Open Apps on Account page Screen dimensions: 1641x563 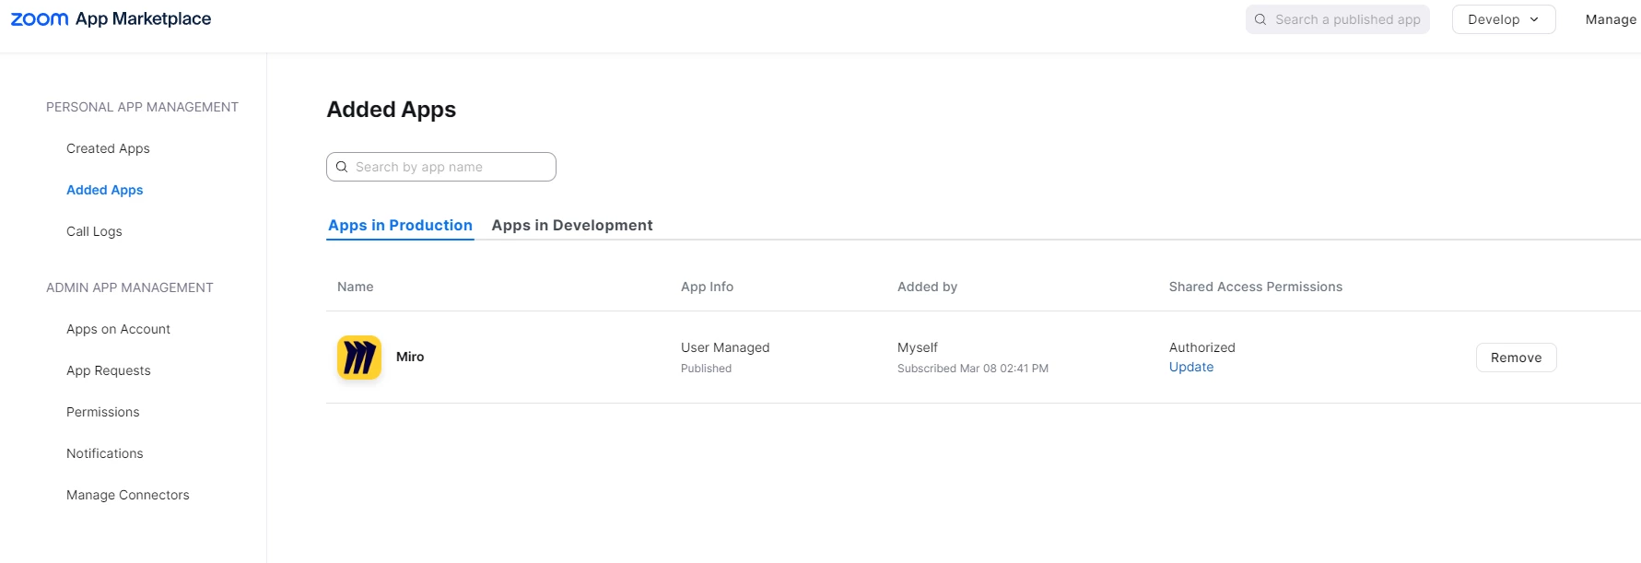(x=118, y=329)
